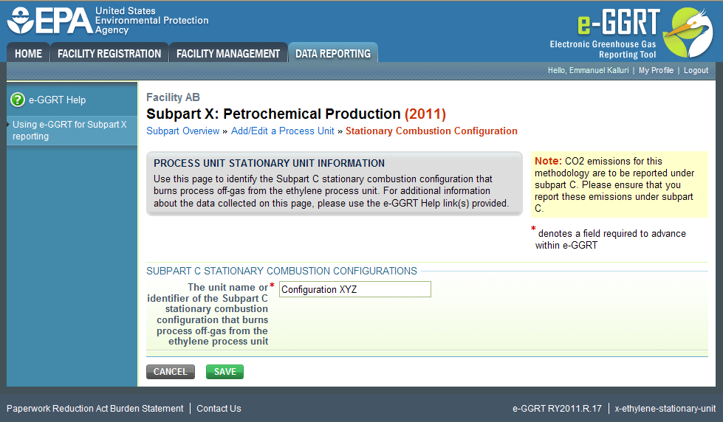Click the Logout link
Screen dimensions: 723x422
(696, 71)
